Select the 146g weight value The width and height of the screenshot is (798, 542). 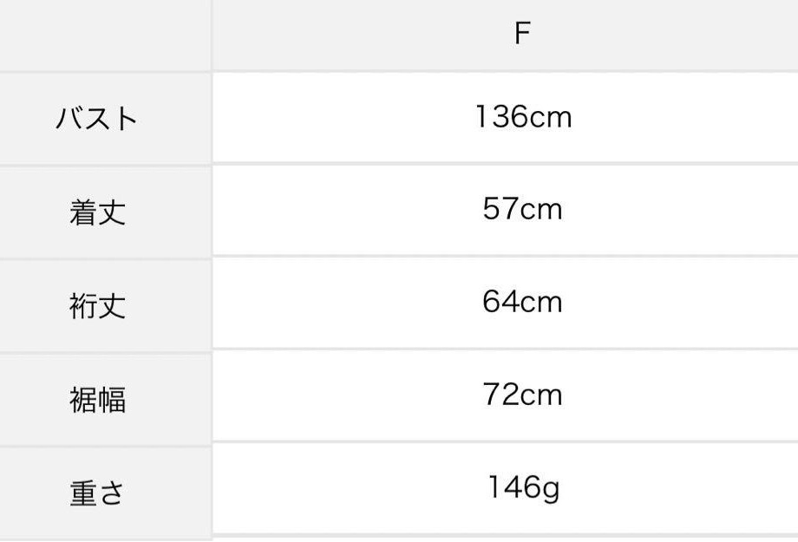[x=524, y=488]
